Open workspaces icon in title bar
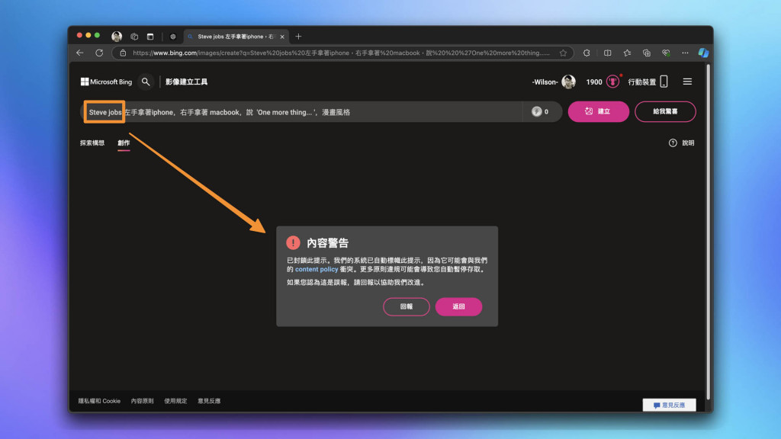 click(134, 37)
